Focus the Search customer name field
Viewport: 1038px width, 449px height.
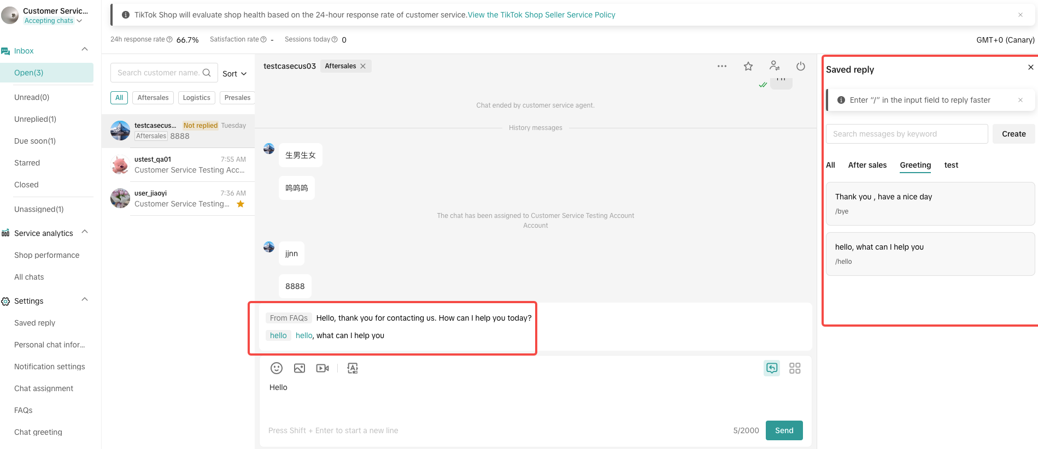(164, 73)
